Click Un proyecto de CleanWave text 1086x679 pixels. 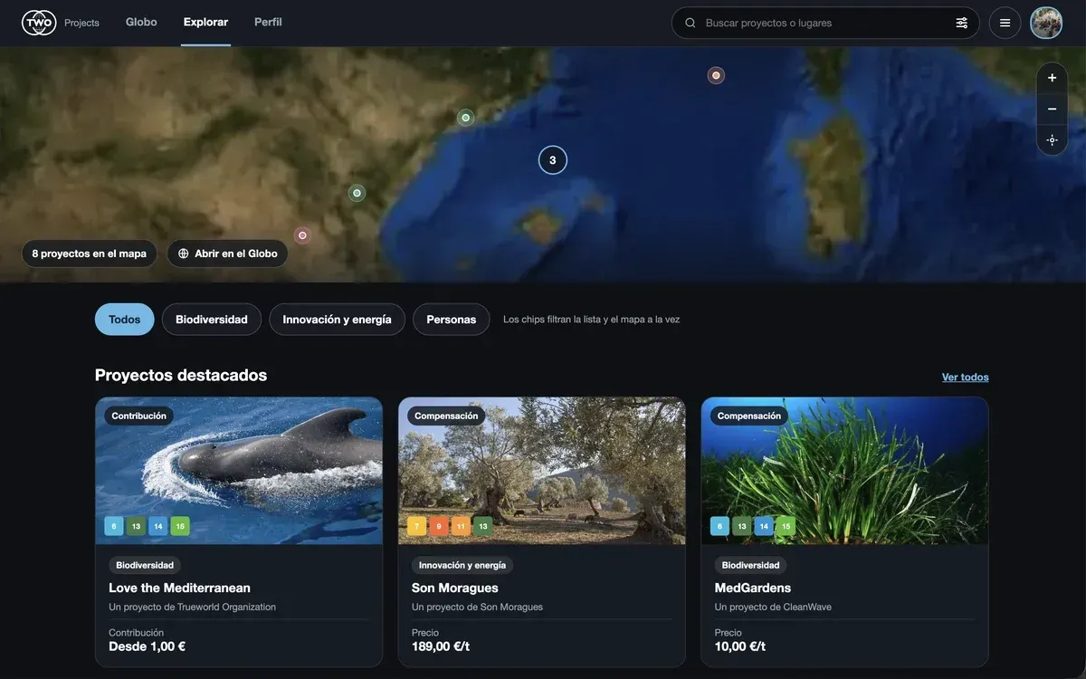[773, 607]
